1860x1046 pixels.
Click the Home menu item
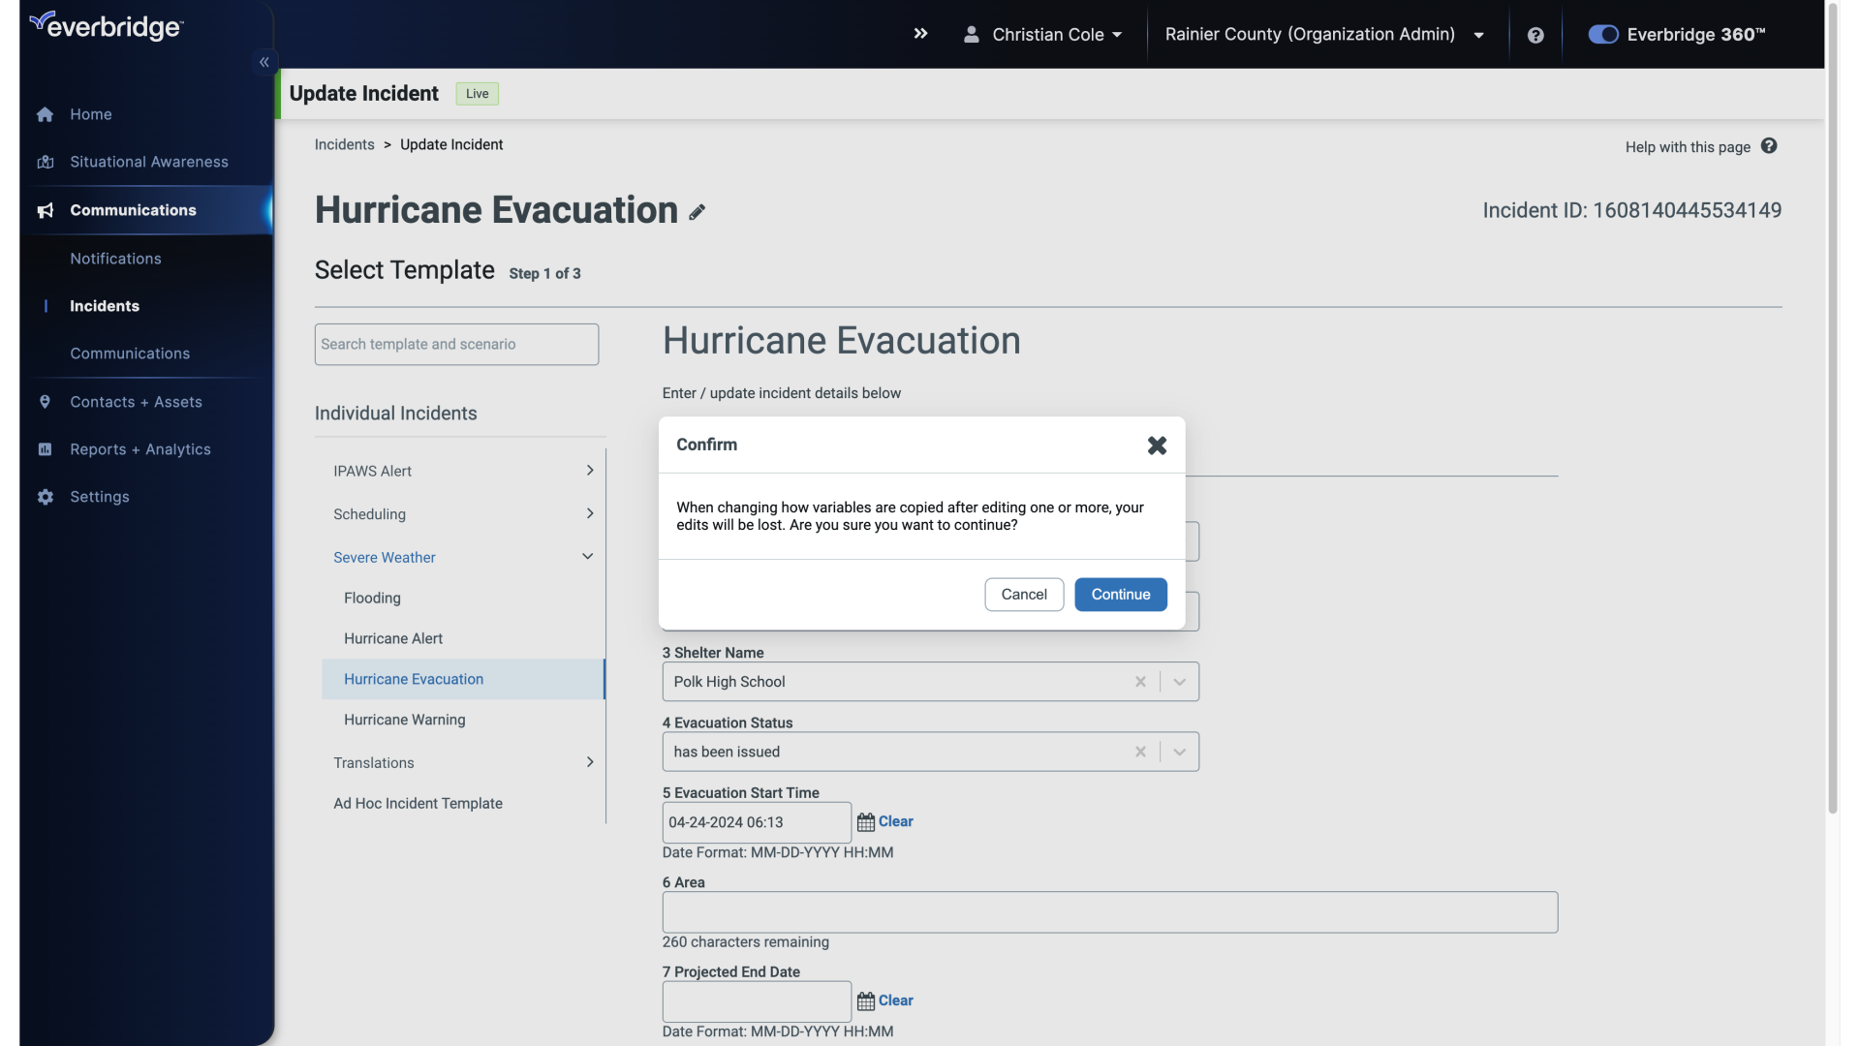pyautogui.click(x=91, y=115)
